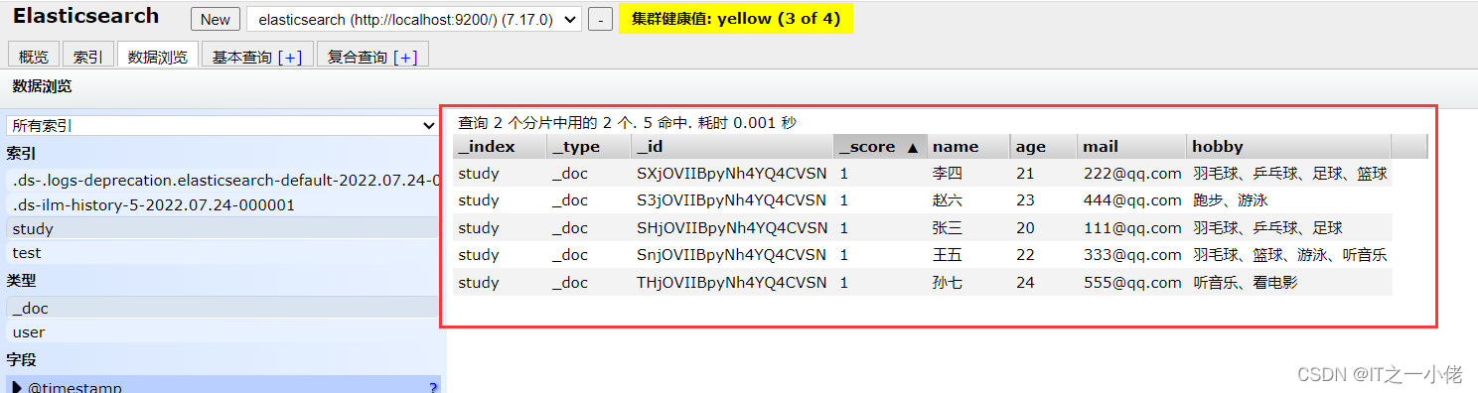Click mail cell 444@qq.com

[x=1132, y=200]
